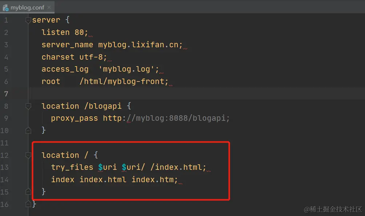
Task: Click line number 1 in the gutter
Action: (x=6, y=20)
